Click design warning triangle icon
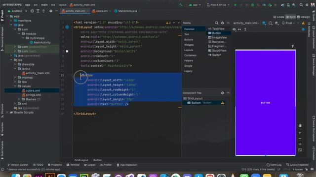Image resolution: width=316 pixels, height=177 pixels. [303, 23]
